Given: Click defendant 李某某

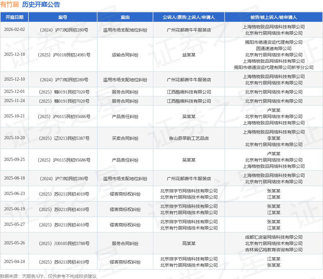Looking at the screenshot, I should [x=273, y=138].
